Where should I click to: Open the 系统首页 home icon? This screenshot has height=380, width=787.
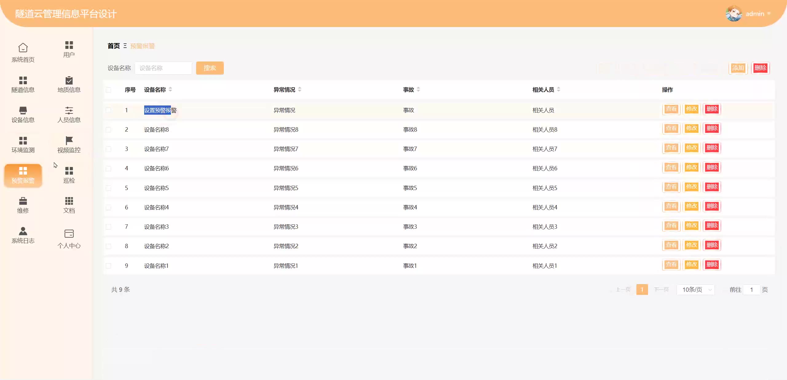[x=23, y=48]
